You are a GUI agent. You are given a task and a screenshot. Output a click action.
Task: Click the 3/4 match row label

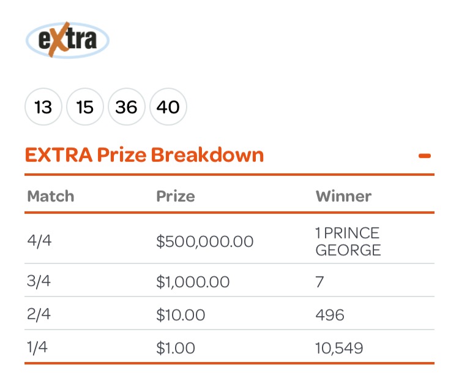[39, 281]
